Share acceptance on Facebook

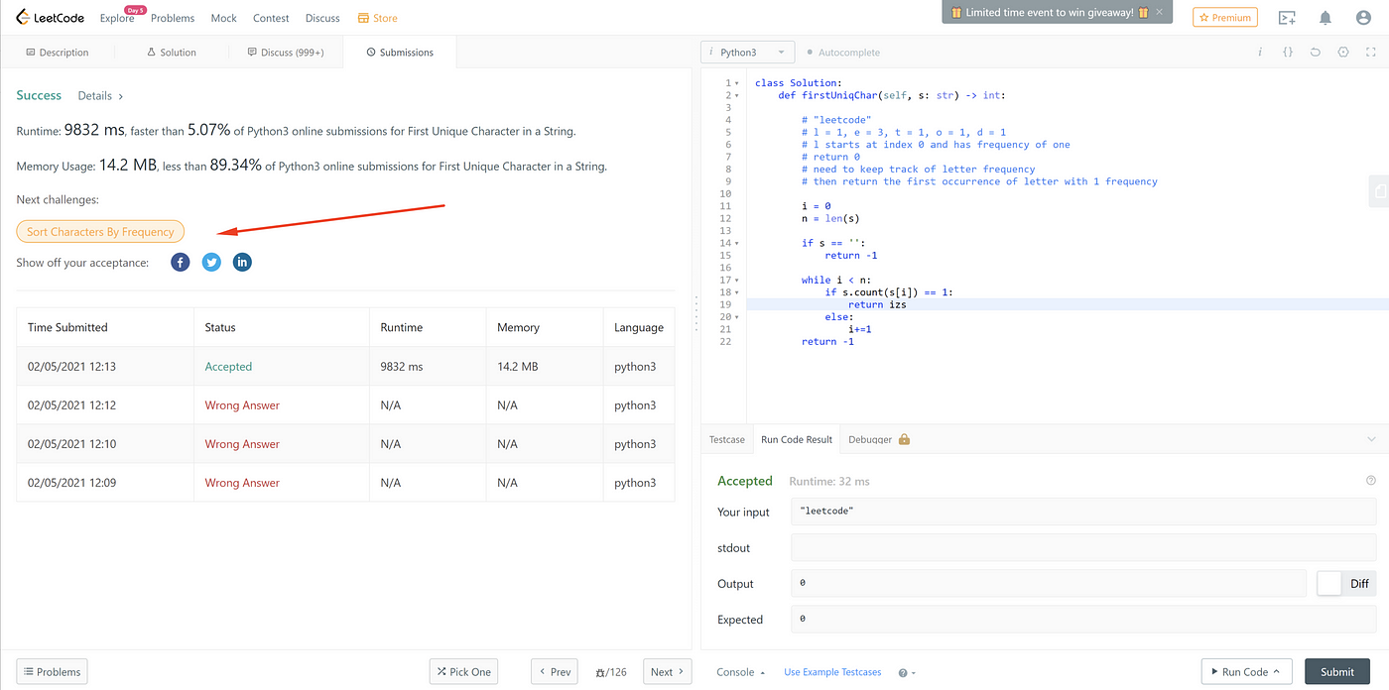(x=180, y=262)
